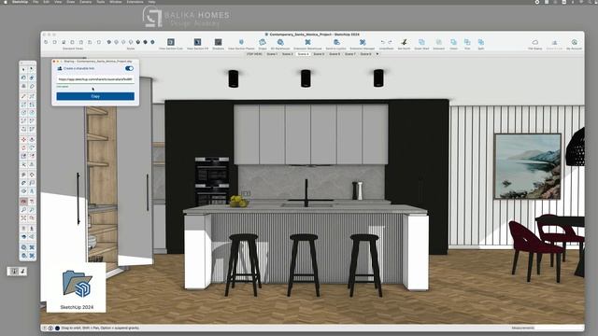The width and height of the screenshot is (598, 336).
Task: Open the File menu
Action: (x=36, y=2)
